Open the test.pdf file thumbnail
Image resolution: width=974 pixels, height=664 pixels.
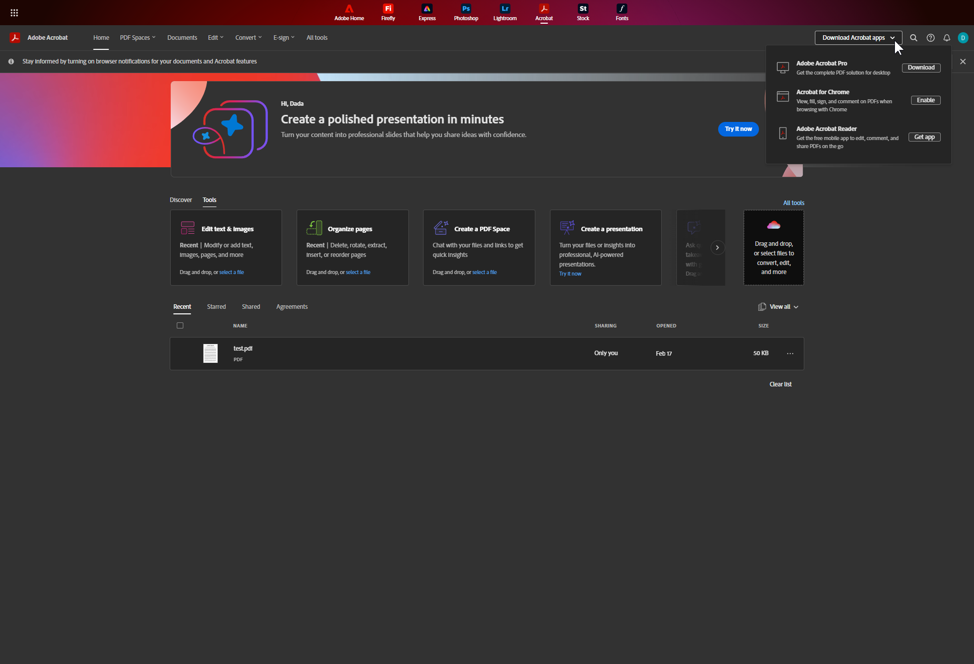click(211, 354)
